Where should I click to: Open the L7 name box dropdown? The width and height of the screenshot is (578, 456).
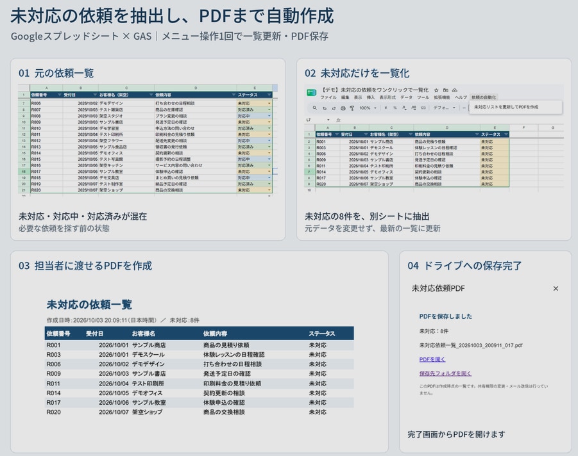[x=328, y=120]
